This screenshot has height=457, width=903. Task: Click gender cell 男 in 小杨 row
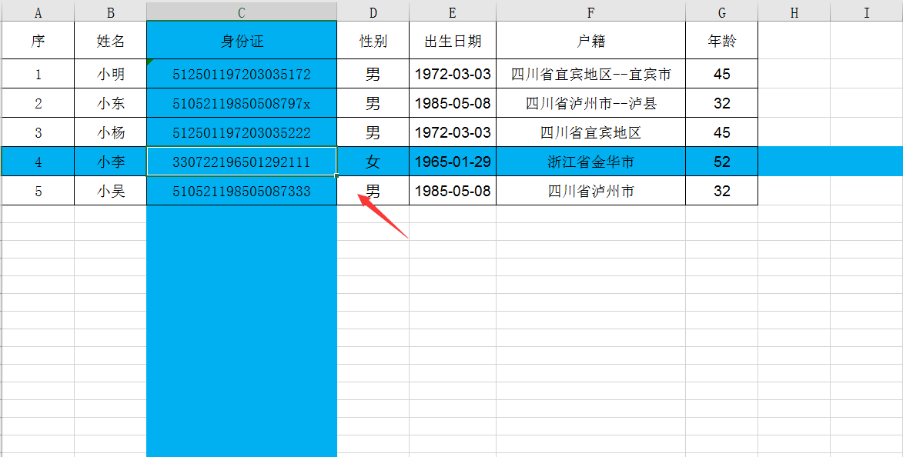pos(373,132)
